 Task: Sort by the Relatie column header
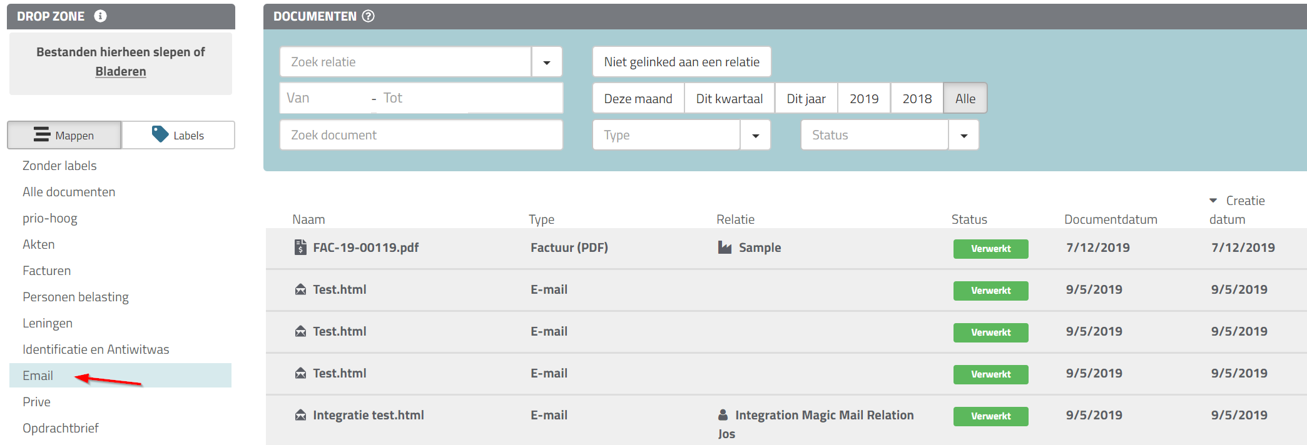[735, 219]
